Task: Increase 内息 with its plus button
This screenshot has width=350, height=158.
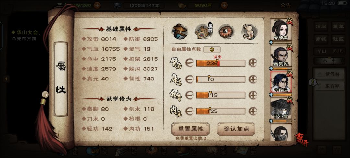Action: pos(253,111)
